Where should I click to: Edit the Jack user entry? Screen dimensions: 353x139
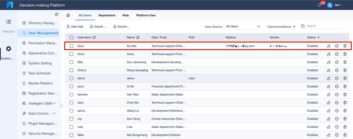pos(328,103)
